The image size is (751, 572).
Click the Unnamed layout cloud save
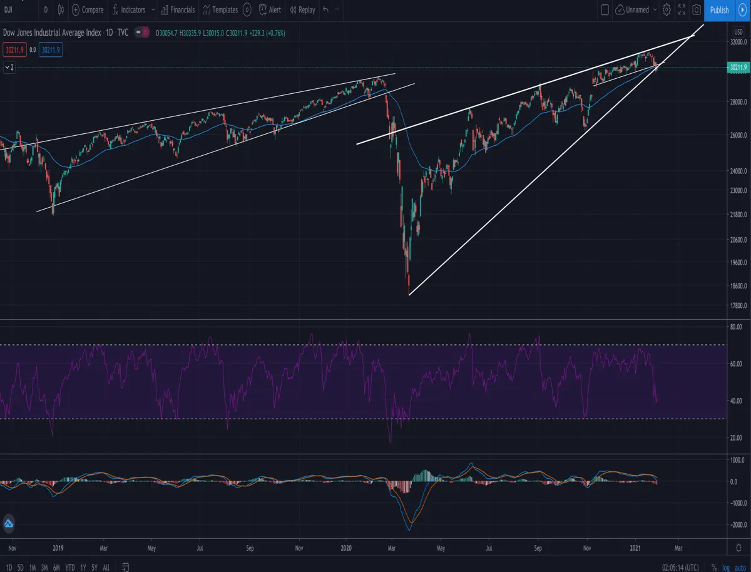(x=632, y=10)
